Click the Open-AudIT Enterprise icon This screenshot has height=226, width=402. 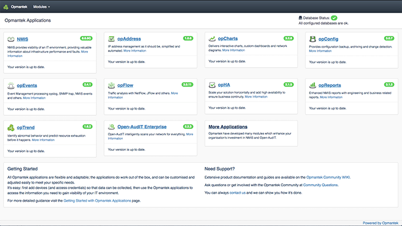tap(111, 127)
